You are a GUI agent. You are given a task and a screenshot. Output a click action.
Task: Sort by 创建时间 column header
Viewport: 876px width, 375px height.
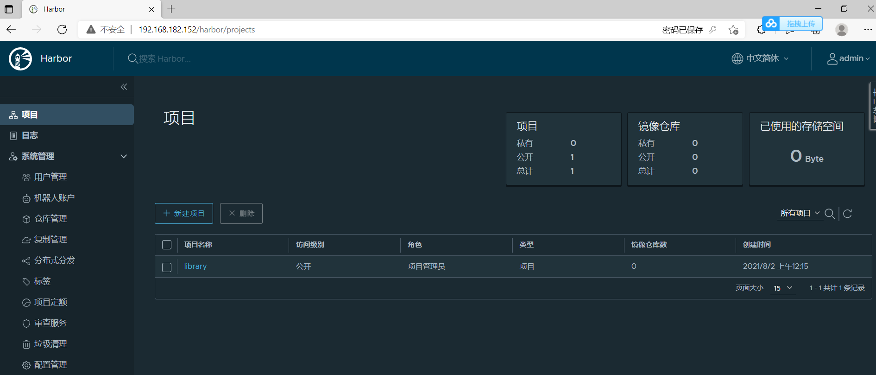tap(757, 245)
